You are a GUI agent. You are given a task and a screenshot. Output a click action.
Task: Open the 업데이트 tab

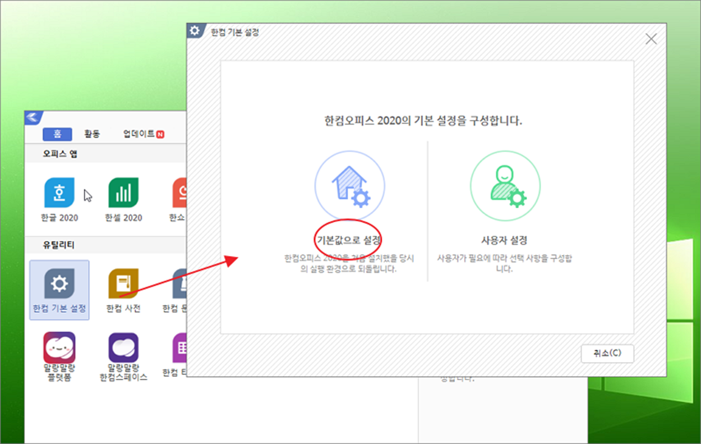139,134
